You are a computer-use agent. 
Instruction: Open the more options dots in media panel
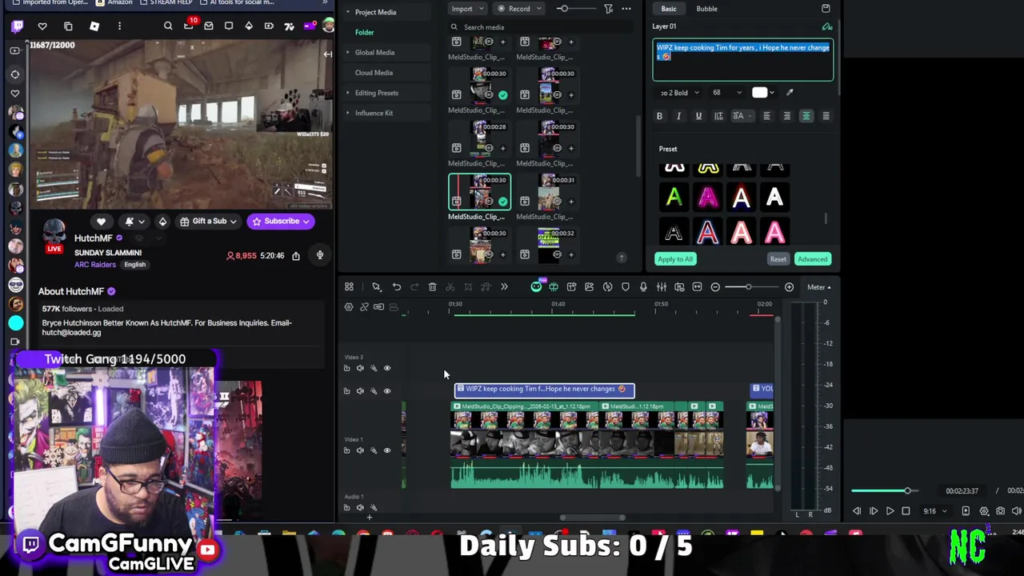[x=626, y=9]
